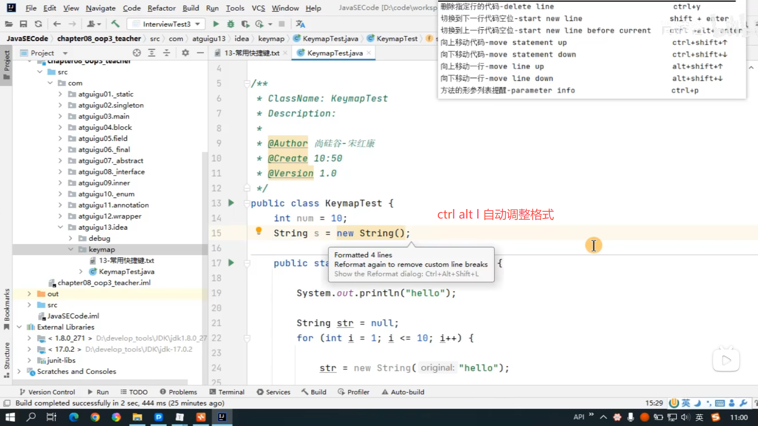Image resolution: width=758 pixels, height=426 pixels.
Task: Click the Debug bug icon
Action: point(231,24)
